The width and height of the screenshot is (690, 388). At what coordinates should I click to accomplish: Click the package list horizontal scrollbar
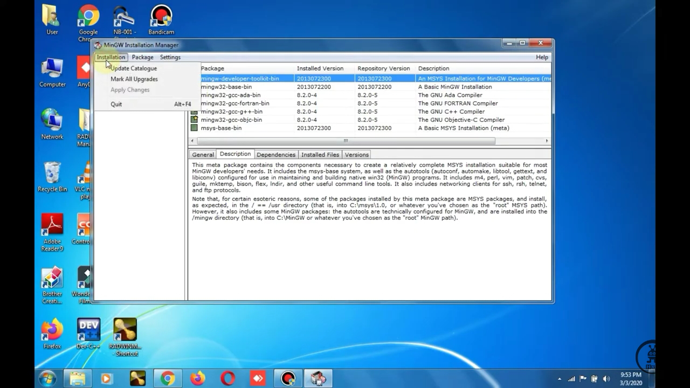tap(346, 141)
